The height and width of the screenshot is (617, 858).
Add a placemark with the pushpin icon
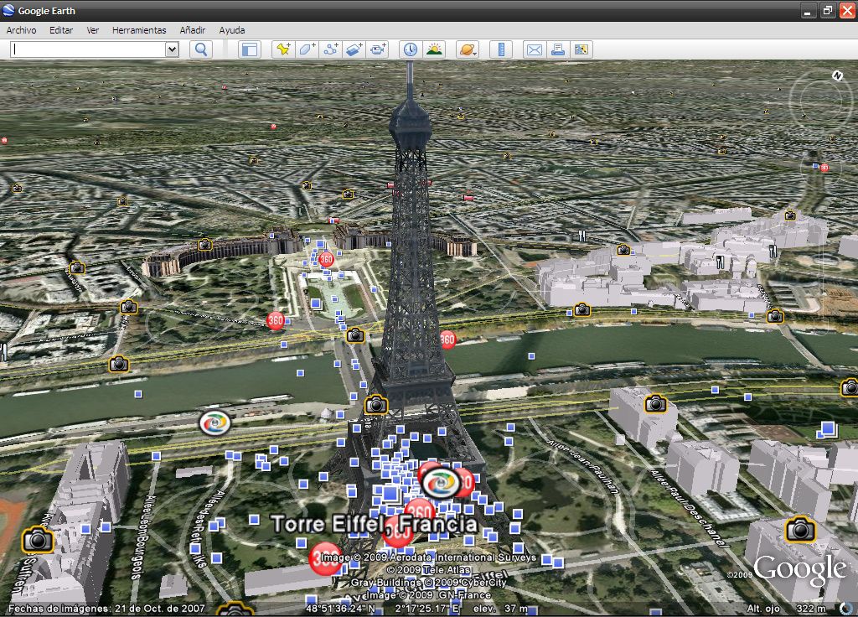click(x=283, y=49)
